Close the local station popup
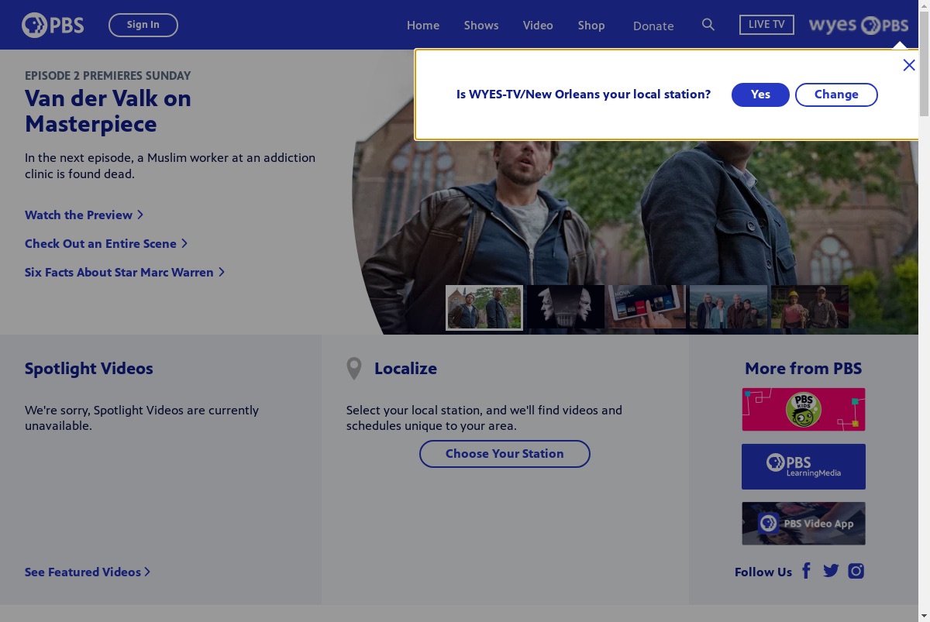 (x=908, y=65)
